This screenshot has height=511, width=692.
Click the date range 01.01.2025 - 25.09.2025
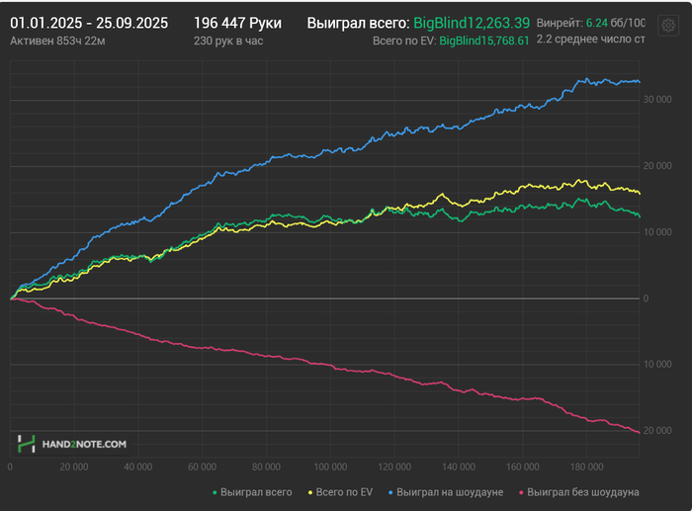[x=89, y=23]
